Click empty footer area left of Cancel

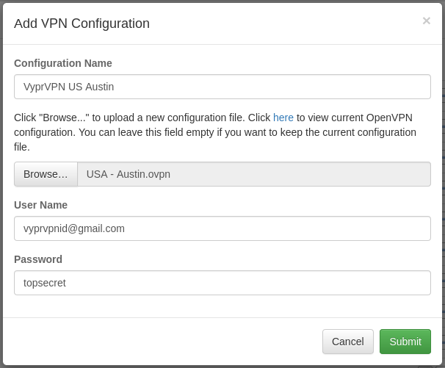(162, 342)
